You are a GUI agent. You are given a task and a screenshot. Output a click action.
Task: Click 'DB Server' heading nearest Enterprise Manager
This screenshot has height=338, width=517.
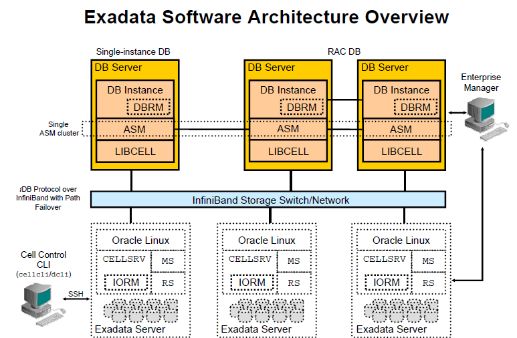tap(385, 67)
